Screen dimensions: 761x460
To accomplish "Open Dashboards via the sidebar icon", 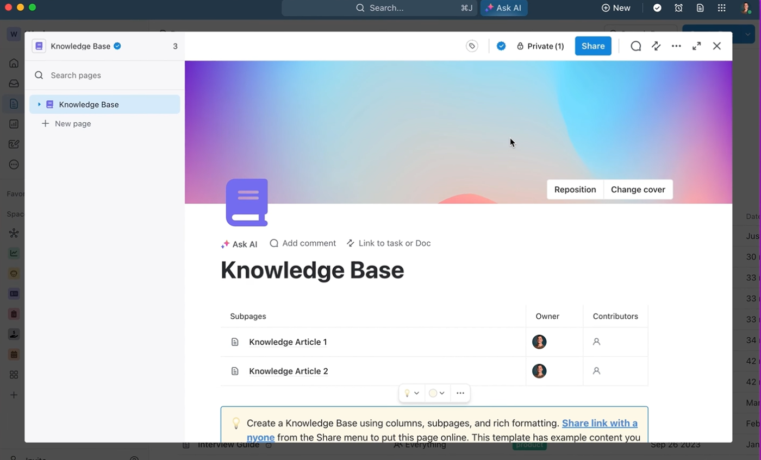I will tap(13, 124).
